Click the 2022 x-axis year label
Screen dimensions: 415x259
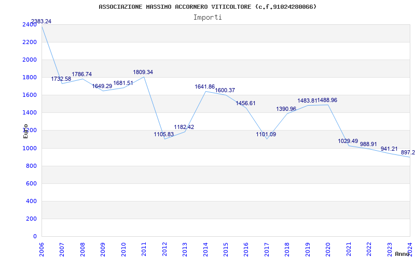369,249
